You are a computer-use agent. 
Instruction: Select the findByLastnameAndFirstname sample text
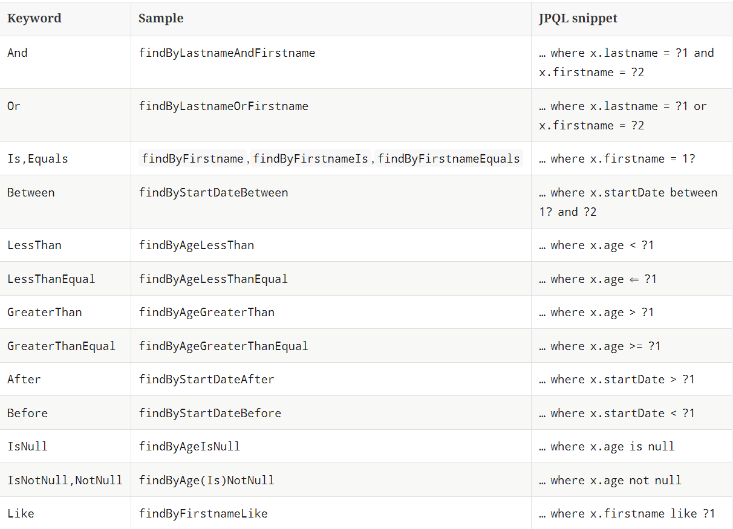pos(227,53)
